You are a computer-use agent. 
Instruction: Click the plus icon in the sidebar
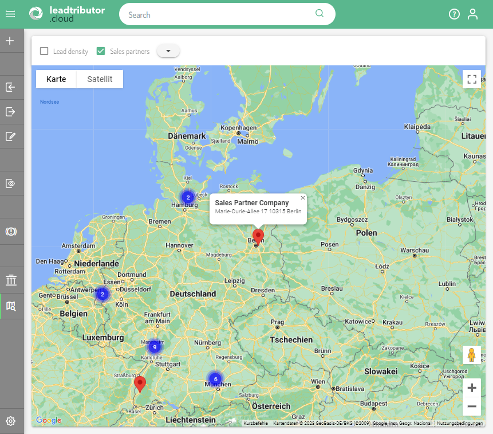tap(10, 41)
